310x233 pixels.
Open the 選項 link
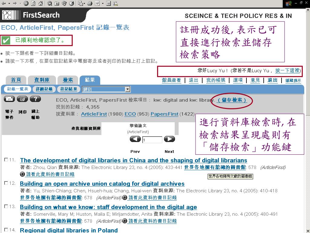(238, 80)
